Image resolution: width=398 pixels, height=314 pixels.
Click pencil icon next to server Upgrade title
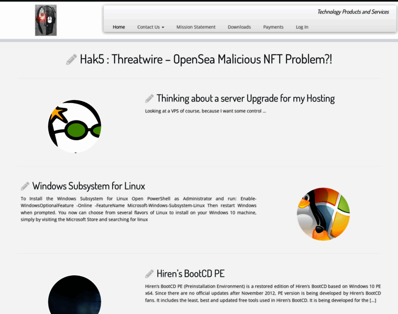[149, 99]
